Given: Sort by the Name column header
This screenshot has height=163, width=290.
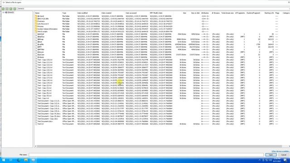Looking at the screenshot, I should pyautogui.click(x=37, y=13).
